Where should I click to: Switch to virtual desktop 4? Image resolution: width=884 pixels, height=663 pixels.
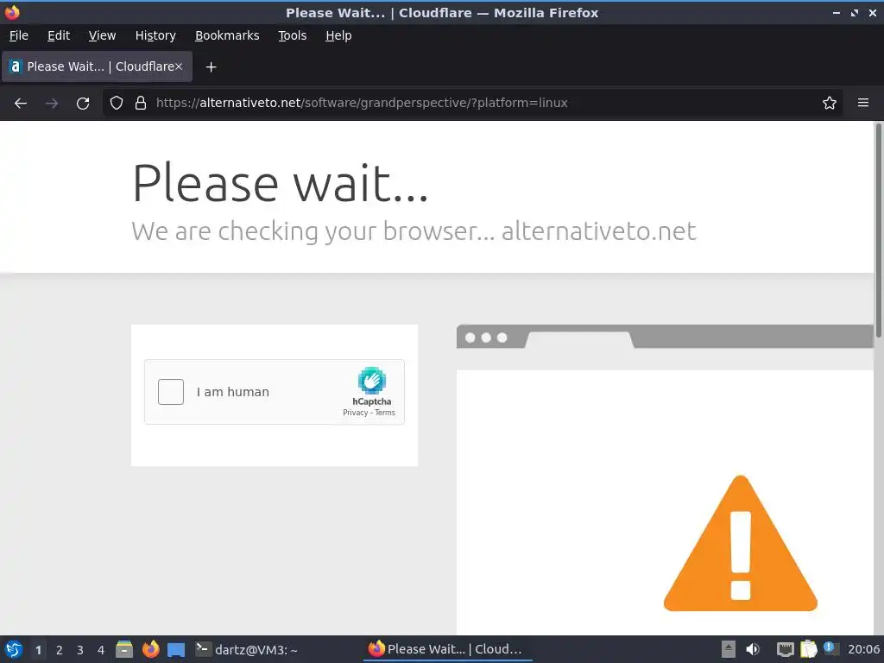point(101,650)
